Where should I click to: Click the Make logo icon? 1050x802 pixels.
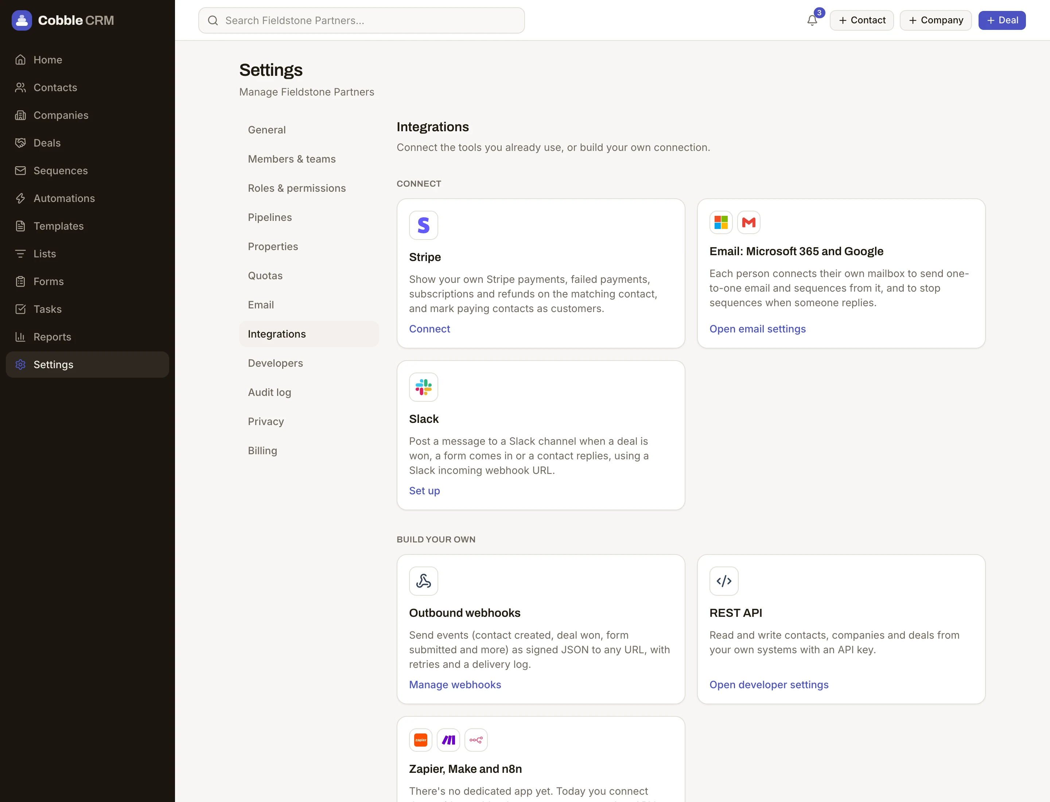448,740
